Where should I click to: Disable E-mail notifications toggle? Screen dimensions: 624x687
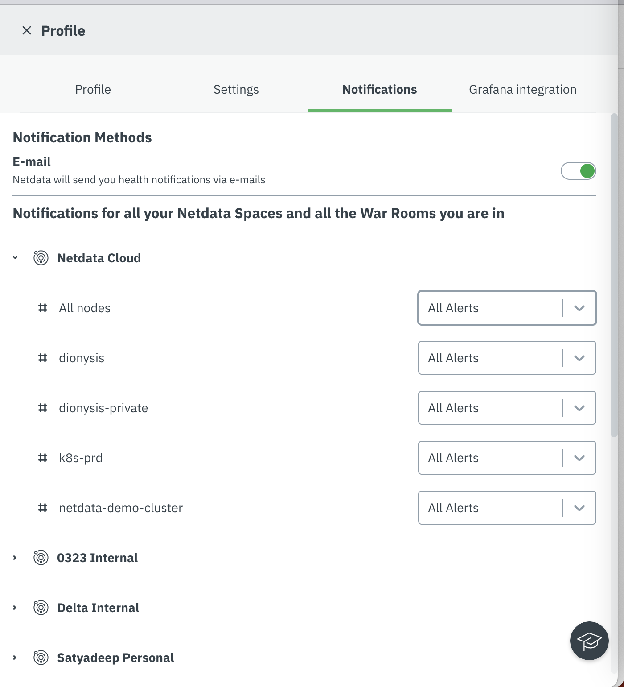(578, 171)
